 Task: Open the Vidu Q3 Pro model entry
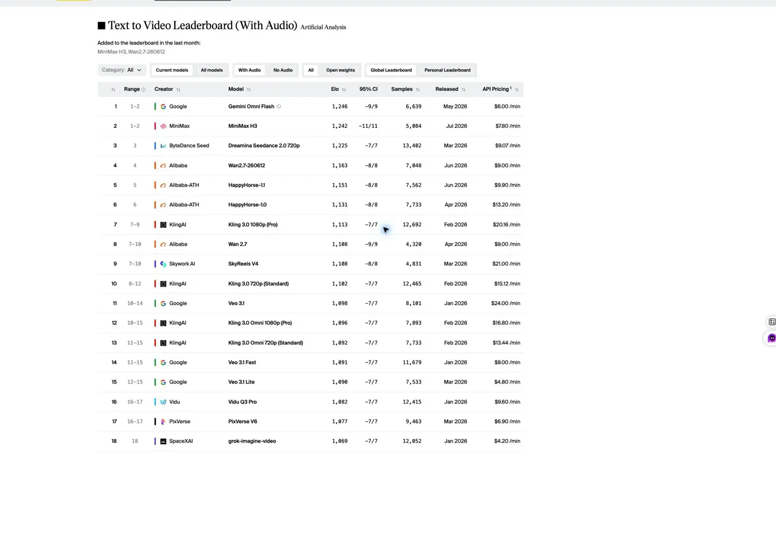(242, 402)
